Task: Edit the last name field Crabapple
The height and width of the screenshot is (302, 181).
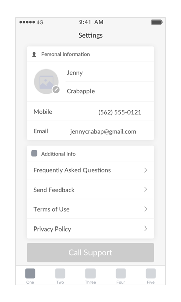Action: [x=110, y=91]
